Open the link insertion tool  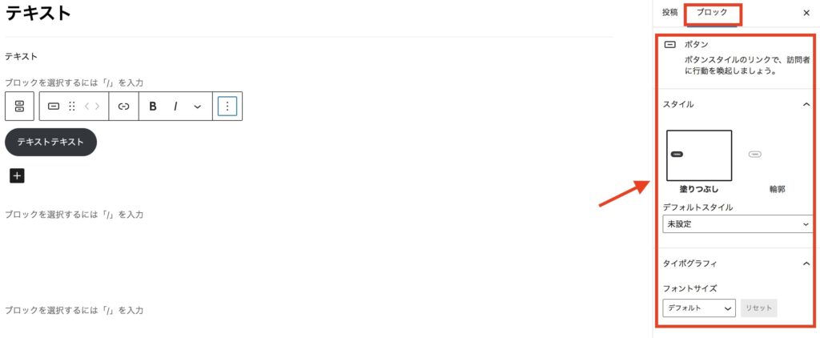pyautogui.click(x=123, y=107)
